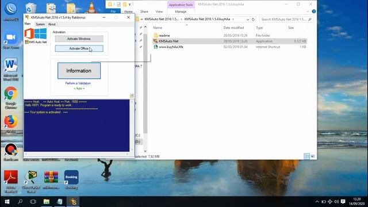The image size is (368, 207).
Task: Click the www.kuyhAa.Me shortcut file icon
Action: [x=155, y=47]
